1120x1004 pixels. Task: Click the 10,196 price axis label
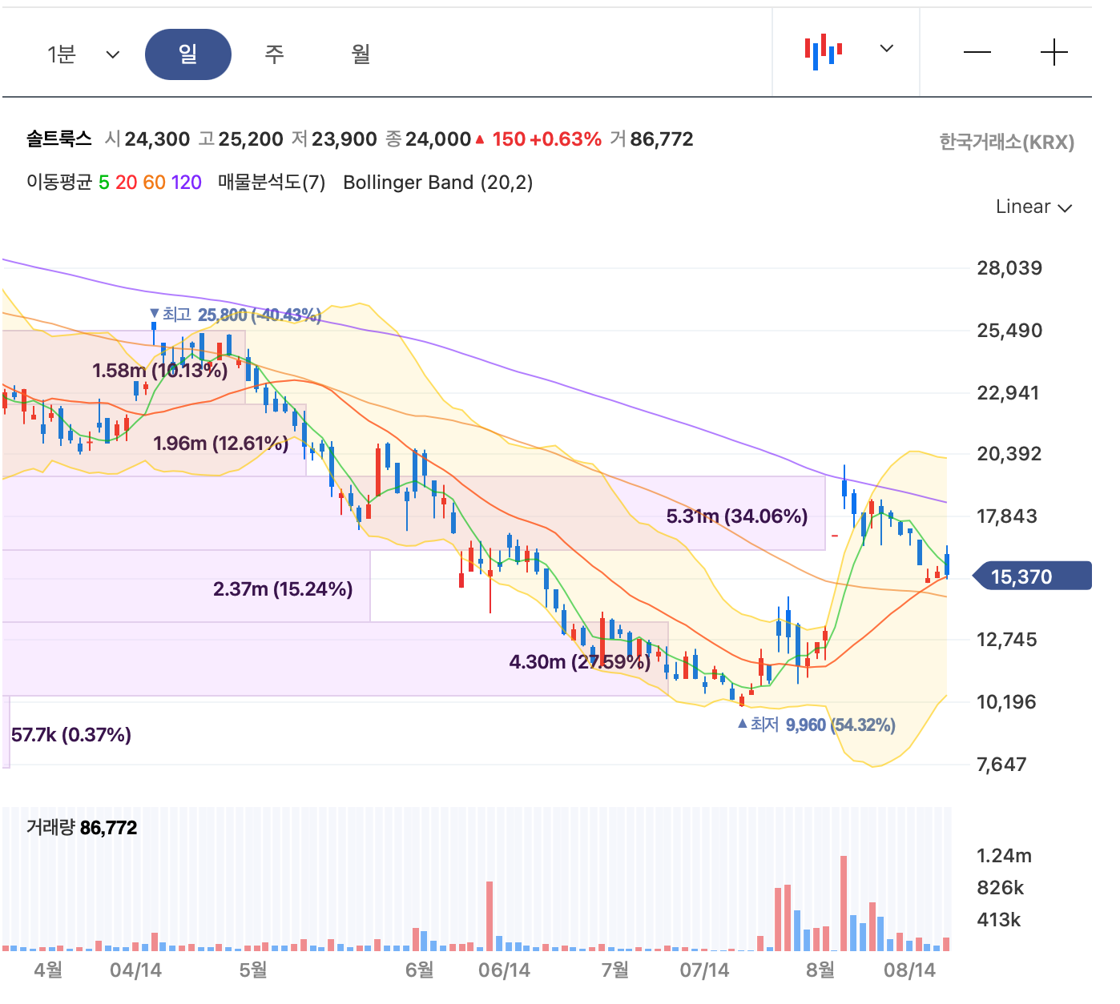tap(1007, 702)
